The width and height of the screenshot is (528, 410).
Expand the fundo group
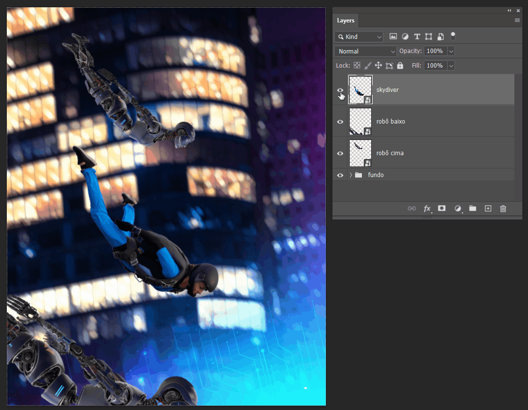pos(351,175)
